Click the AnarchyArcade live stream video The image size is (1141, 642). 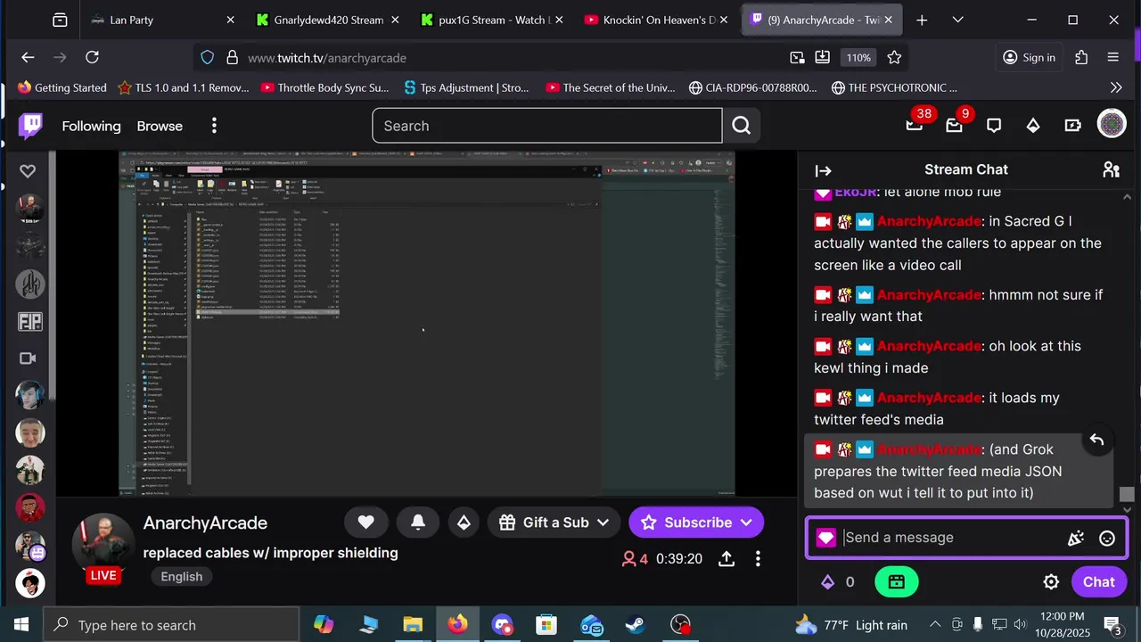pos(427,323)
